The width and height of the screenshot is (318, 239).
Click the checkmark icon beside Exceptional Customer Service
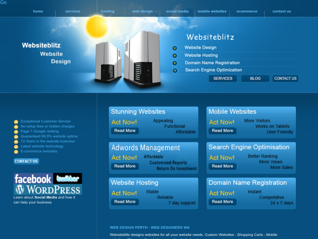pos(16,121)
